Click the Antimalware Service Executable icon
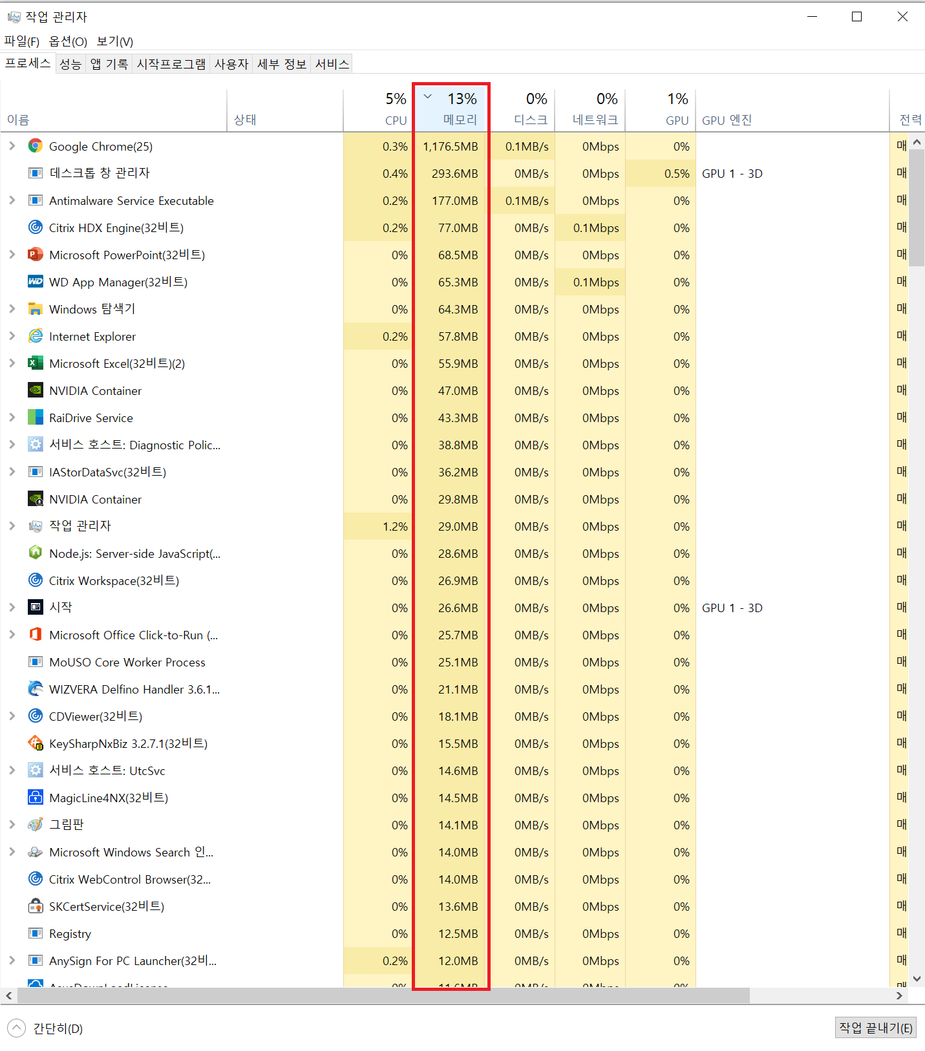 (36, 200)
